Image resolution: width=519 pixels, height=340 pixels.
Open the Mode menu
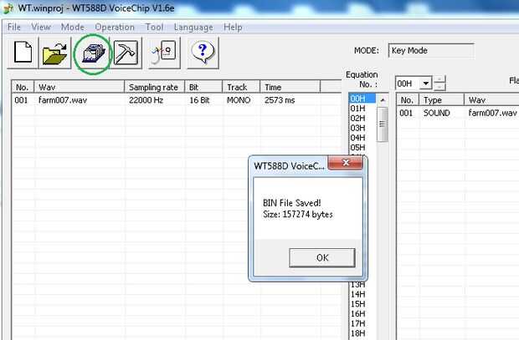[73, 27]
